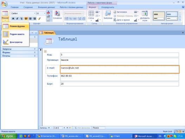Open the font color dropdown arrow

(51, 12)
